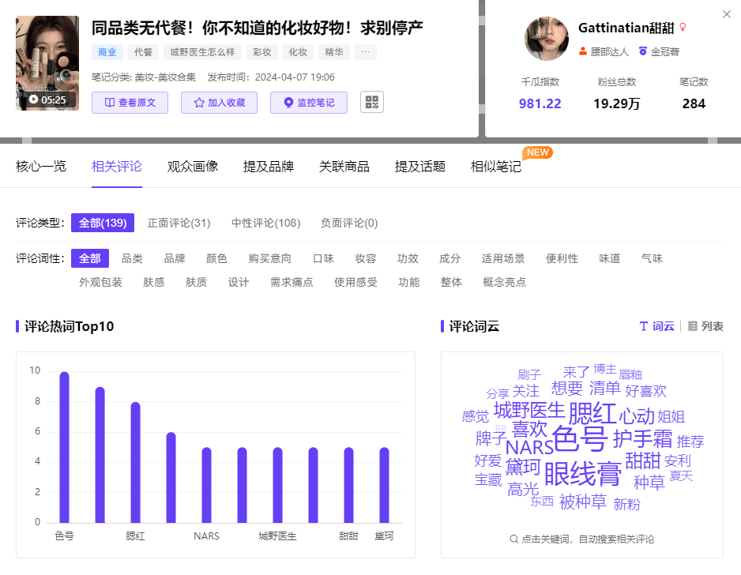Select 购买意向 word property filter

(270, 258)
